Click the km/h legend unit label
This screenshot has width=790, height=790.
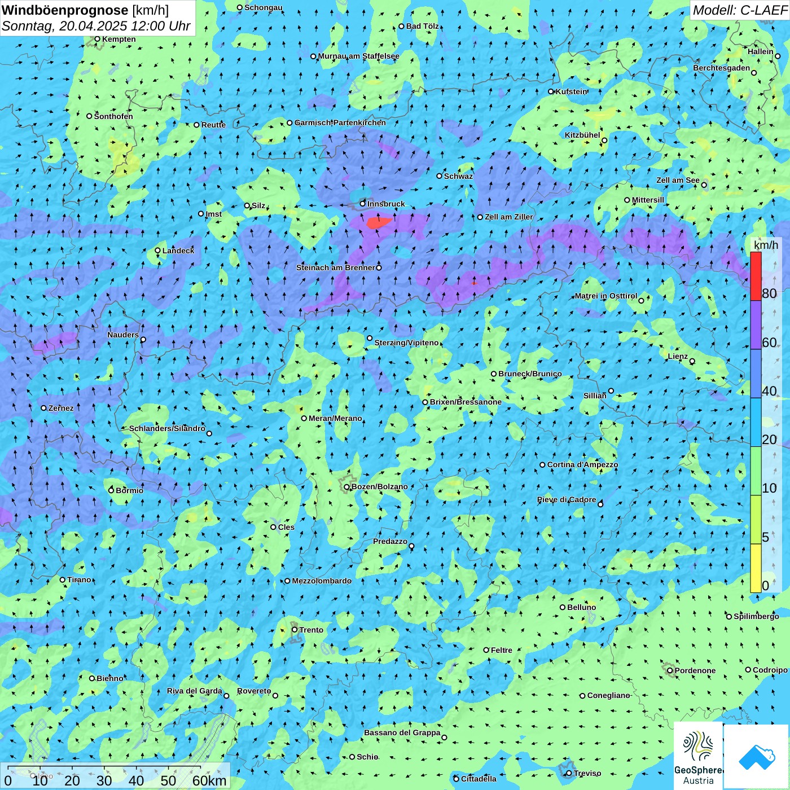pyautogui.click(x=766, y=245)
